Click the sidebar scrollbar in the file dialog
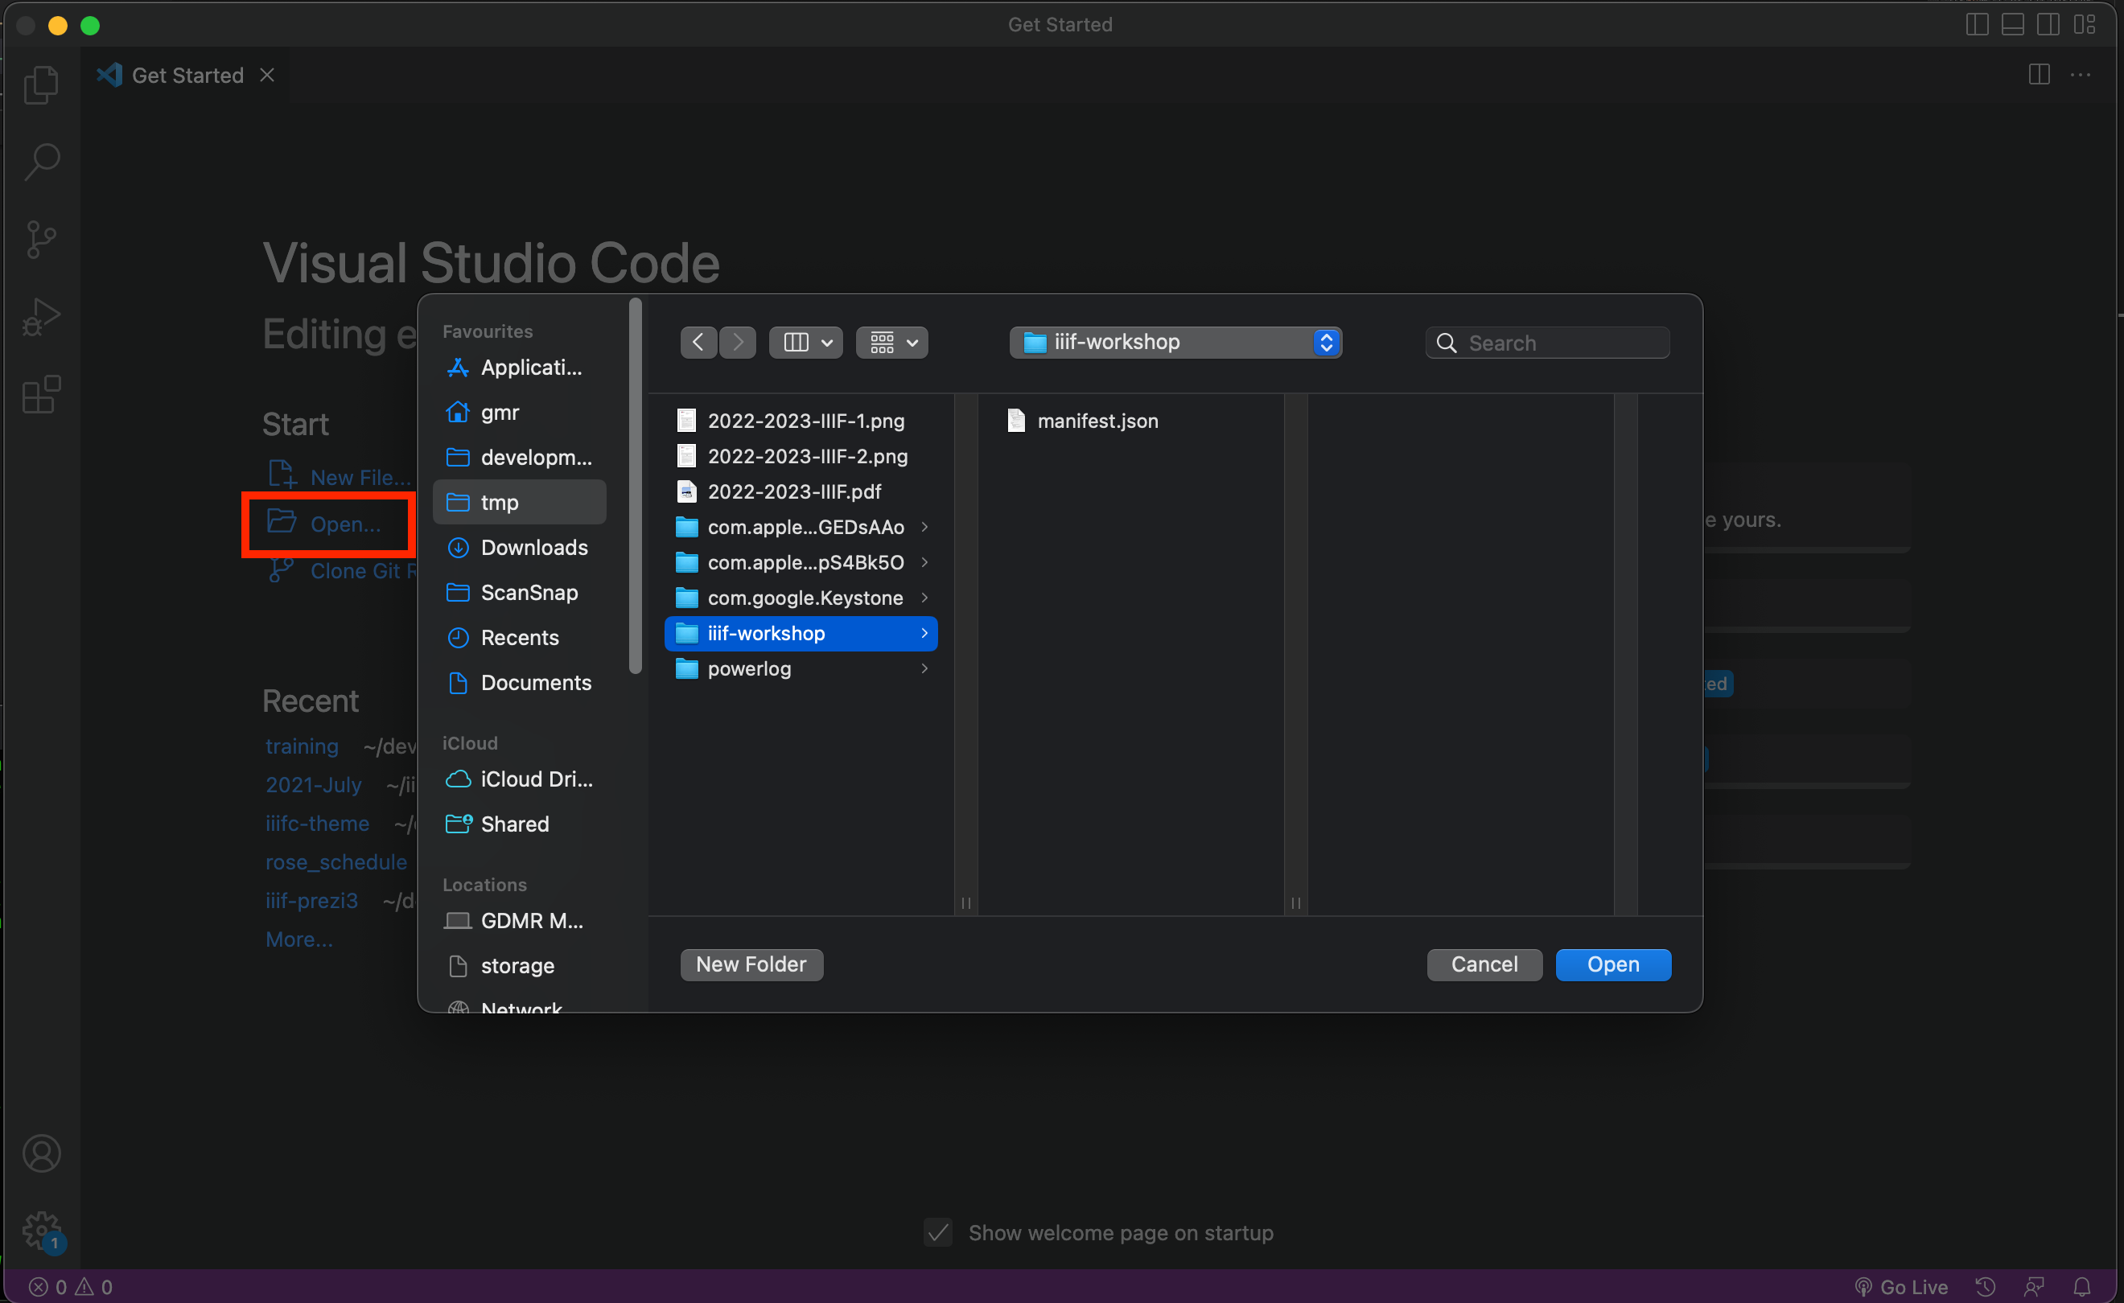 [636, 486]
